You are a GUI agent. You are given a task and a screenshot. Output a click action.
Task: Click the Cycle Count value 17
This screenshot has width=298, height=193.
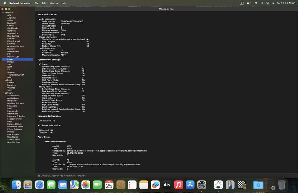pos(62,50)
